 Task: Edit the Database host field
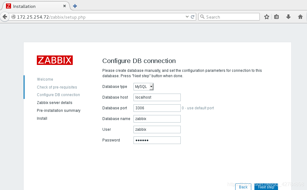click(x=157, y=97)
